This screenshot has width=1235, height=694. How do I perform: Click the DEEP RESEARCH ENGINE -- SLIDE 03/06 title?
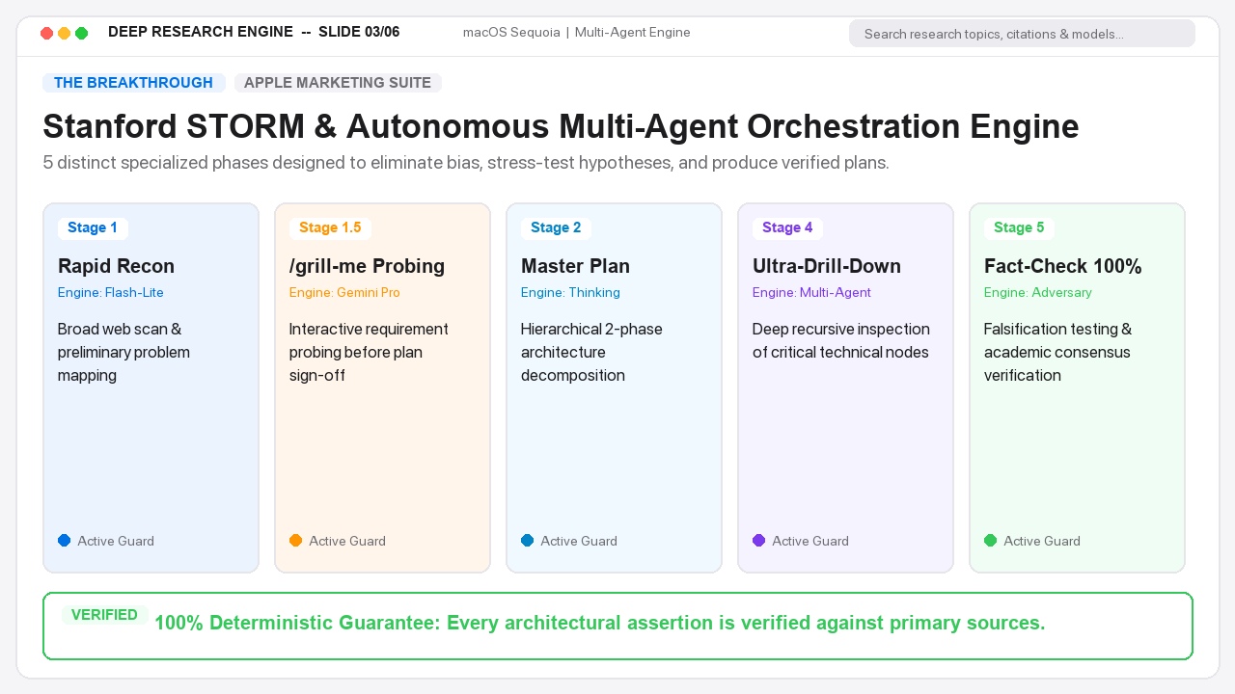click(254, 32)
